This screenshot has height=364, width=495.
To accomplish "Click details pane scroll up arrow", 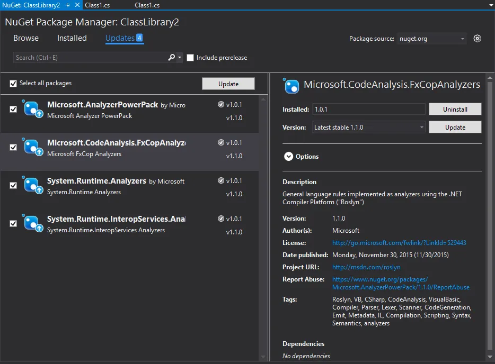I will [x=490, y=78].
